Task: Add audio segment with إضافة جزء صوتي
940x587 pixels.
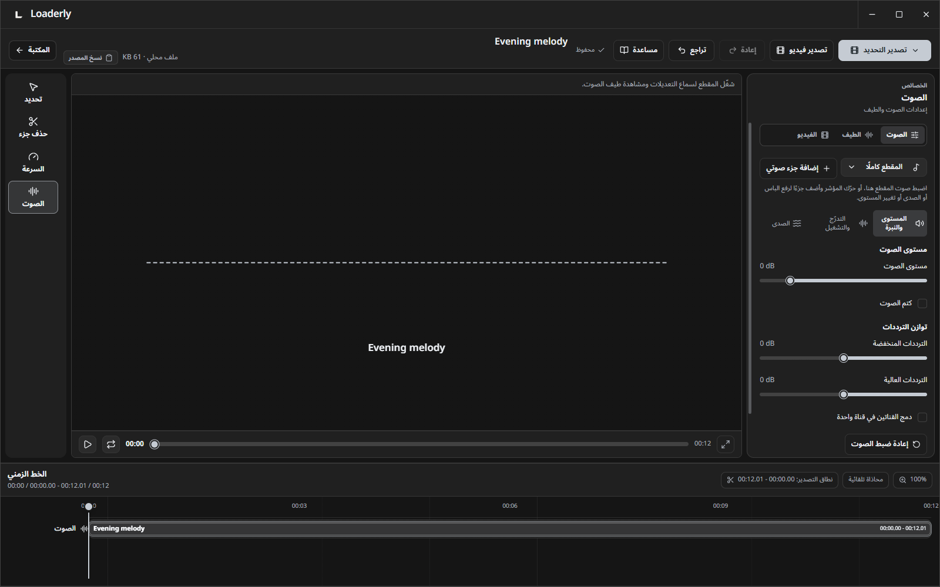Action: [798, 168]
